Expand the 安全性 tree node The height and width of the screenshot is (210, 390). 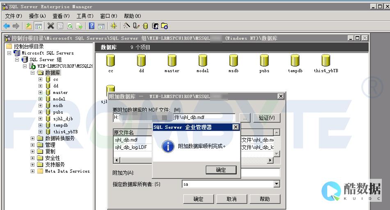[x=32, y=158]
